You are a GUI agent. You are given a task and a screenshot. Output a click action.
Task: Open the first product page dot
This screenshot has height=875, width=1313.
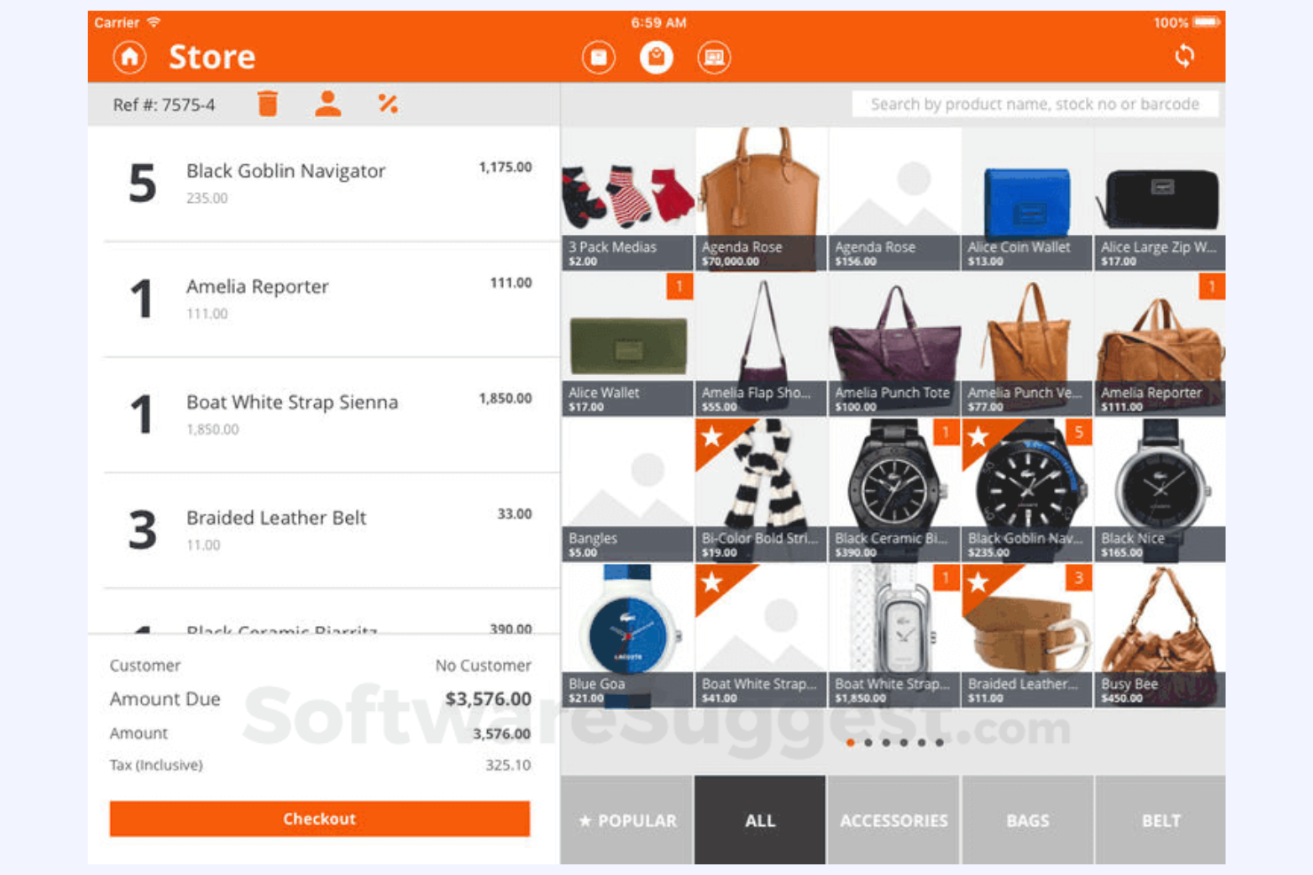[x=851, y=743]
